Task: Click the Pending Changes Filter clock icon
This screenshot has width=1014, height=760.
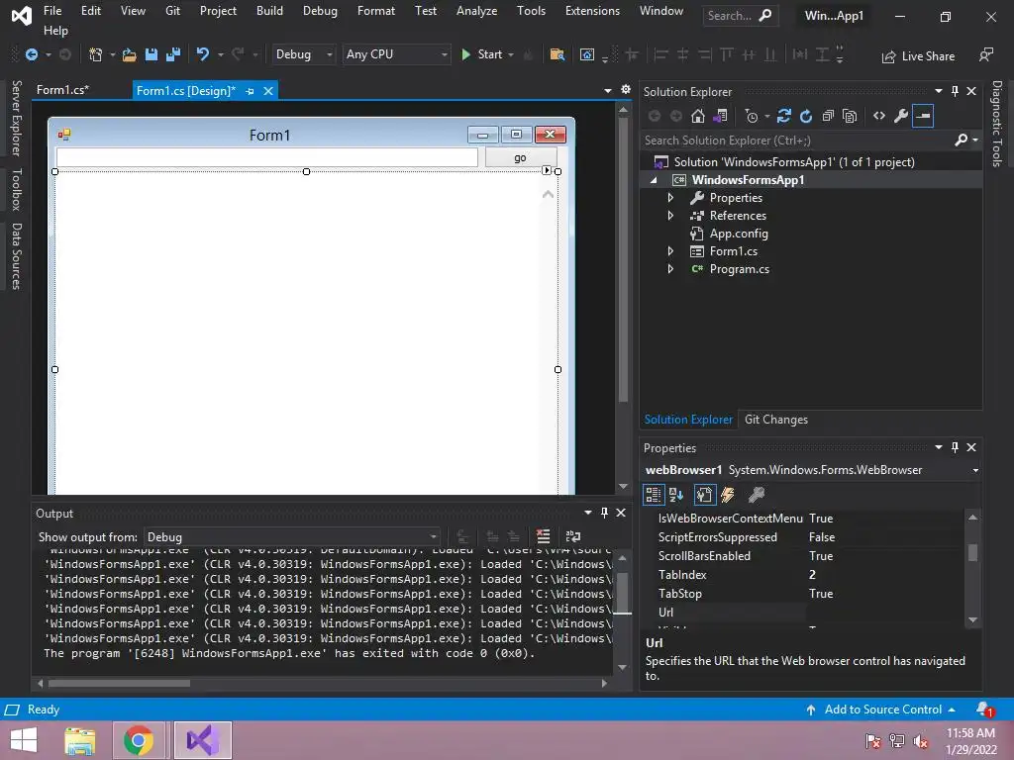Action: click(x=752, y=116)
